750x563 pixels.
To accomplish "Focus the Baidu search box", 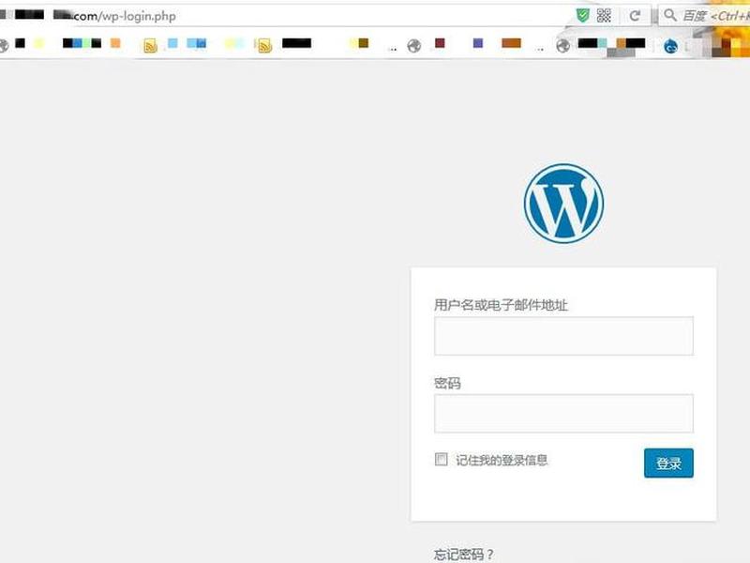I will (704, 16).
